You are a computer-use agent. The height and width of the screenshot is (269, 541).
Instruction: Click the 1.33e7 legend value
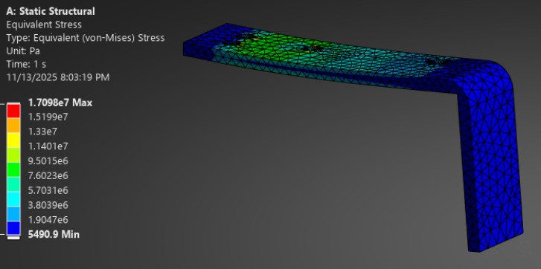pyautogui.click(x=42, y=132)
